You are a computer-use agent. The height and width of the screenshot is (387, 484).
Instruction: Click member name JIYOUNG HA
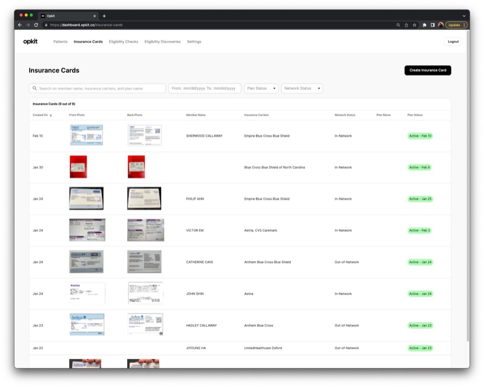[196, 348]
